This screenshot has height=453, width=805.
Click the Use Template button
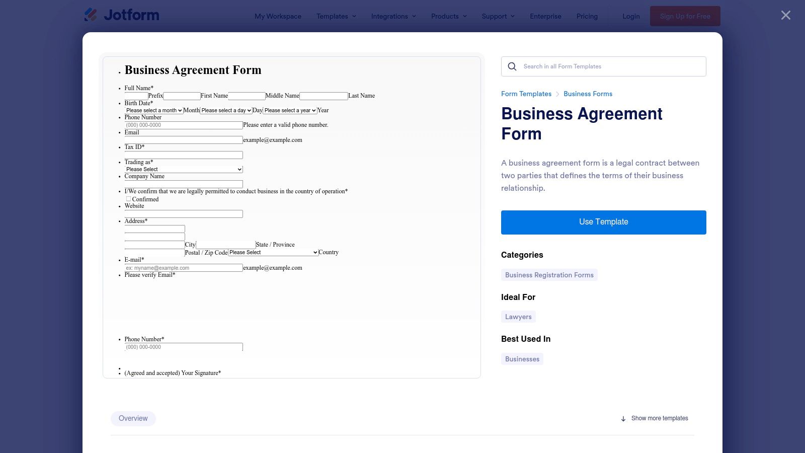pyautogui.click(x=603, y=222)
